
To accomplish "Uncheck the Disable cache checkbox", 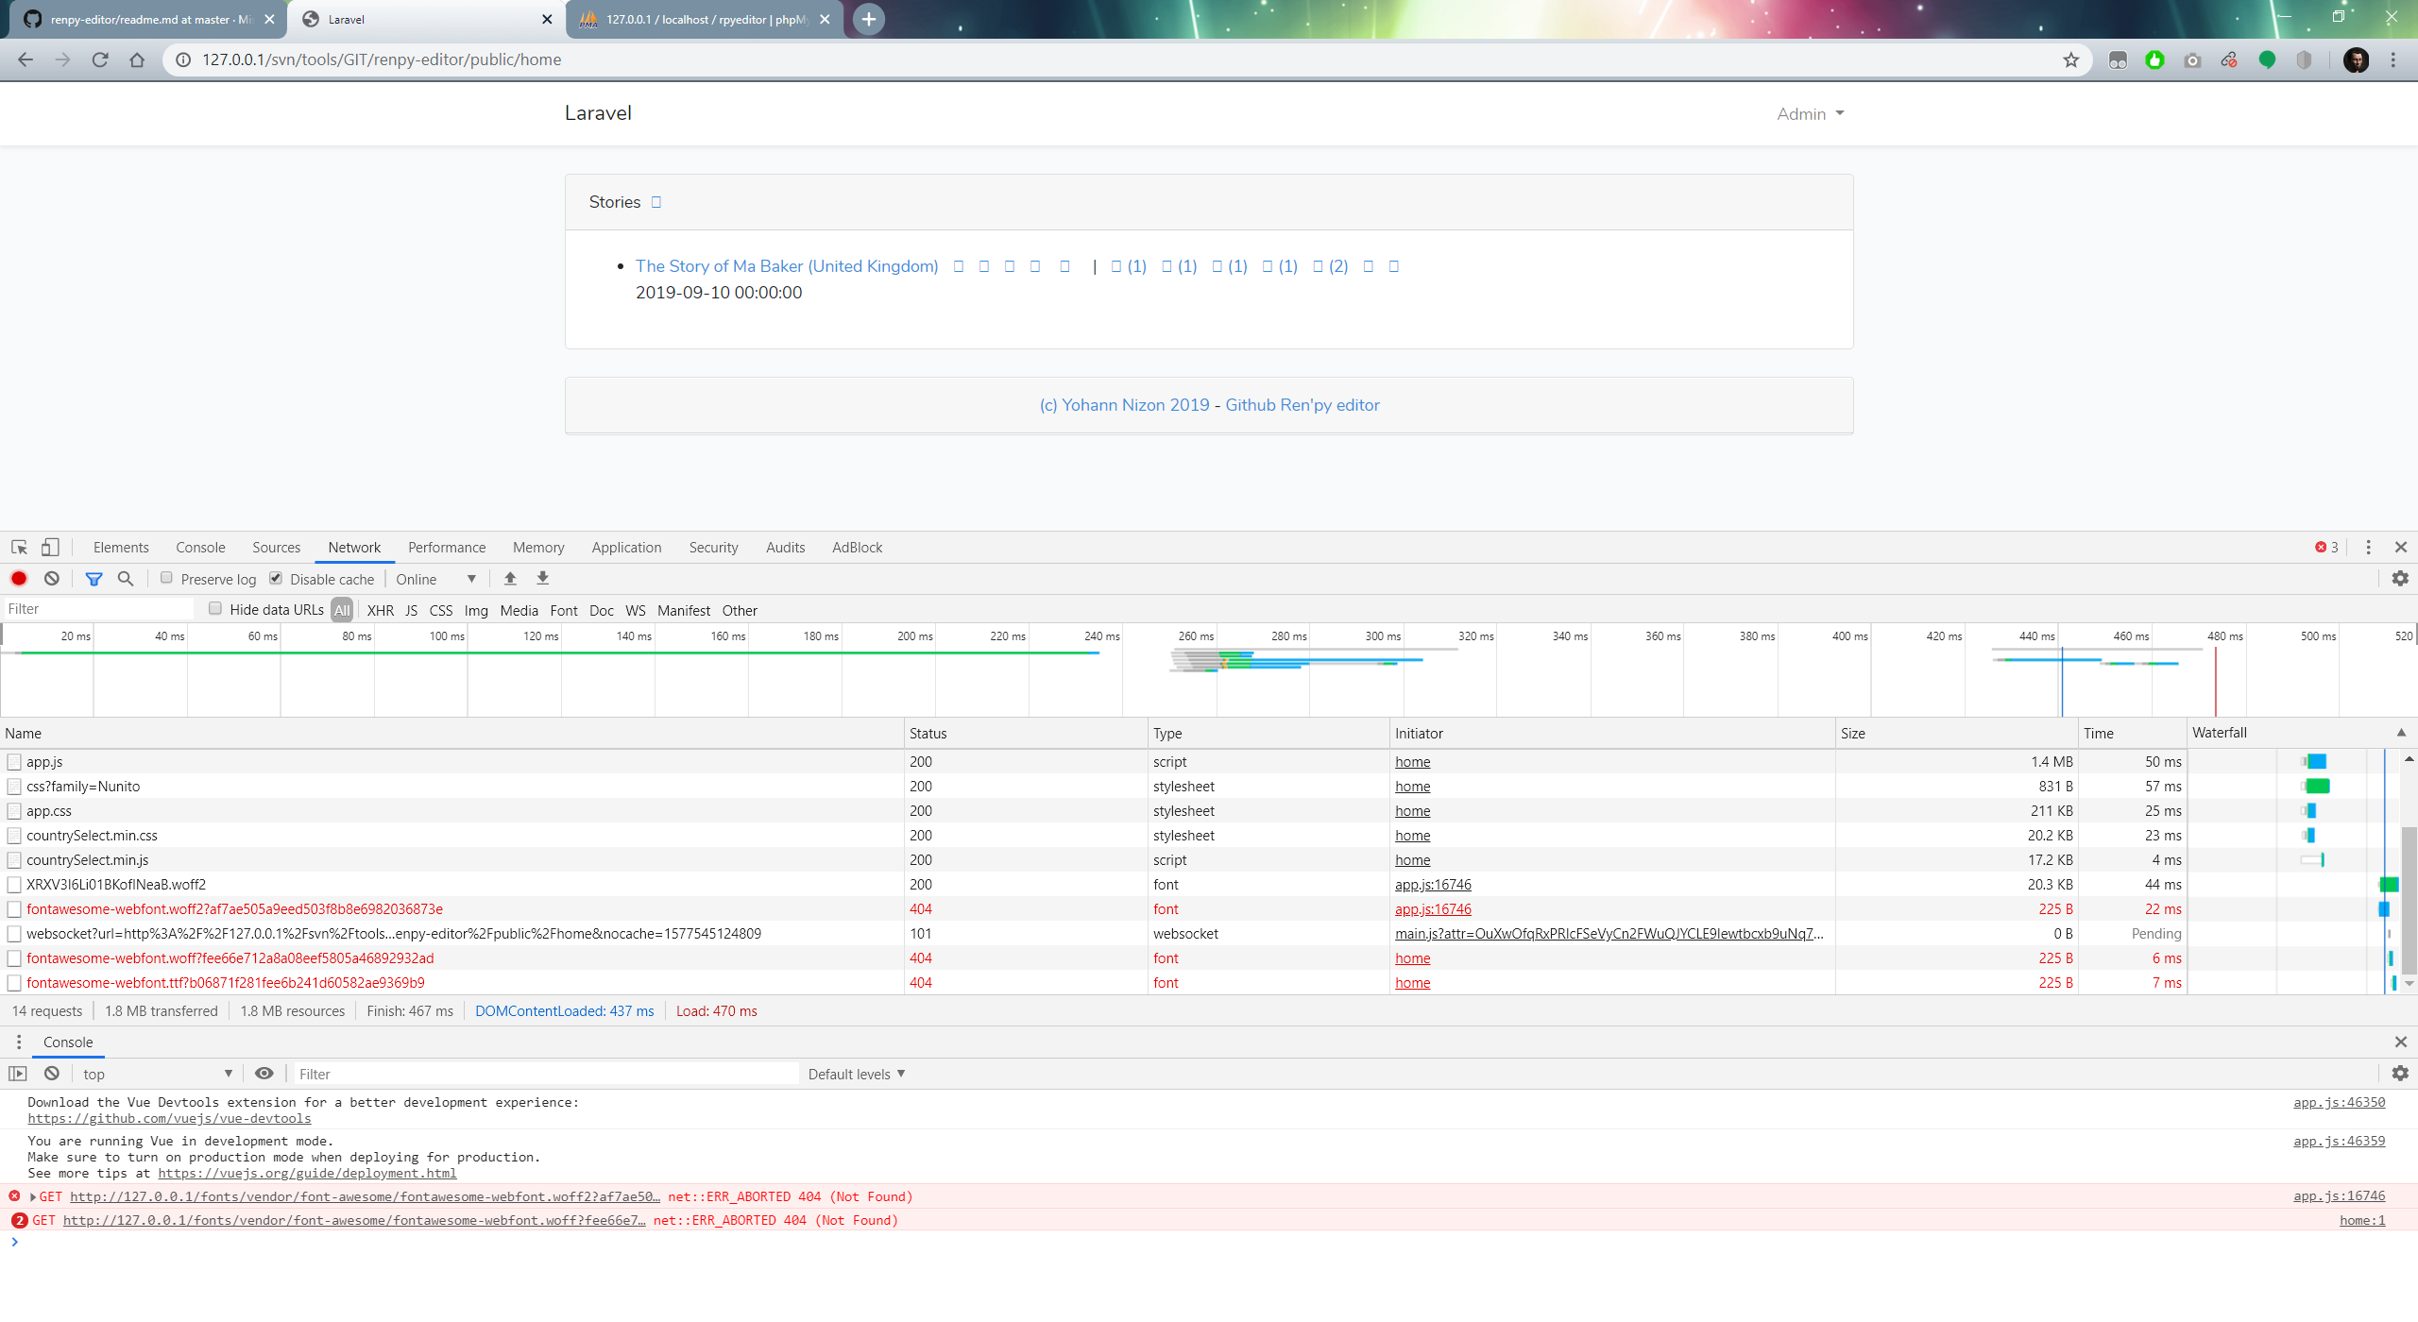I will coord(276,578).
